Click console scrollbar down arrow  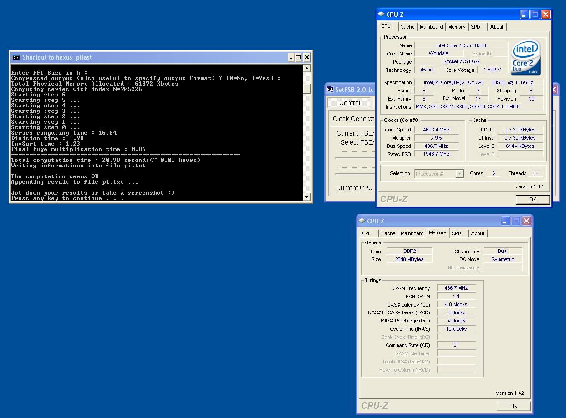(x=306, y=197)
